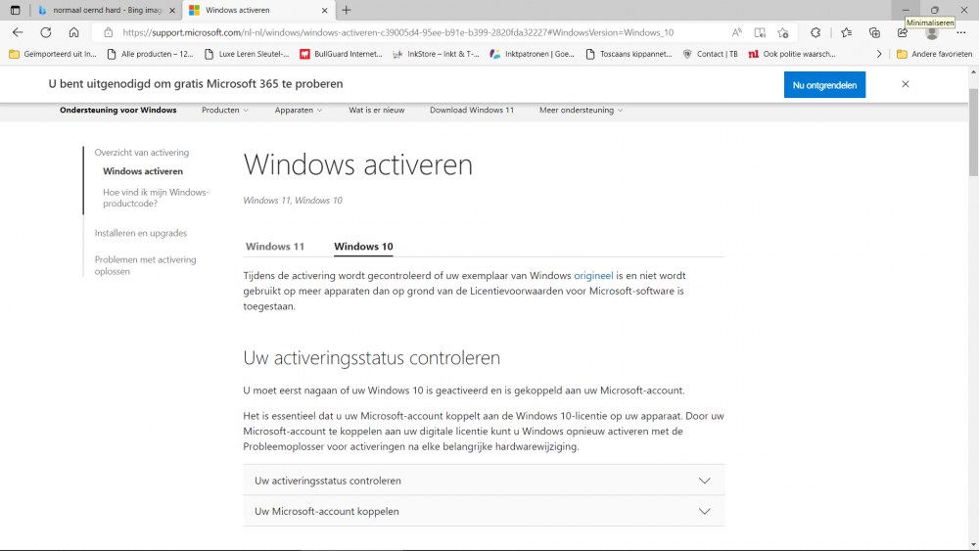Open Hoe vind ik mijn Windows-productcode
This screenshot has width=979, height=551.
point(156,198)
